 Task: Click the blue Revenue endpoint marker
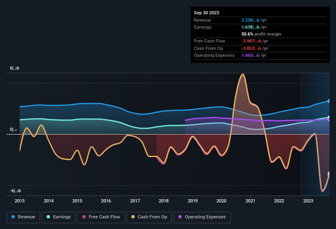[x=329, y=101]
